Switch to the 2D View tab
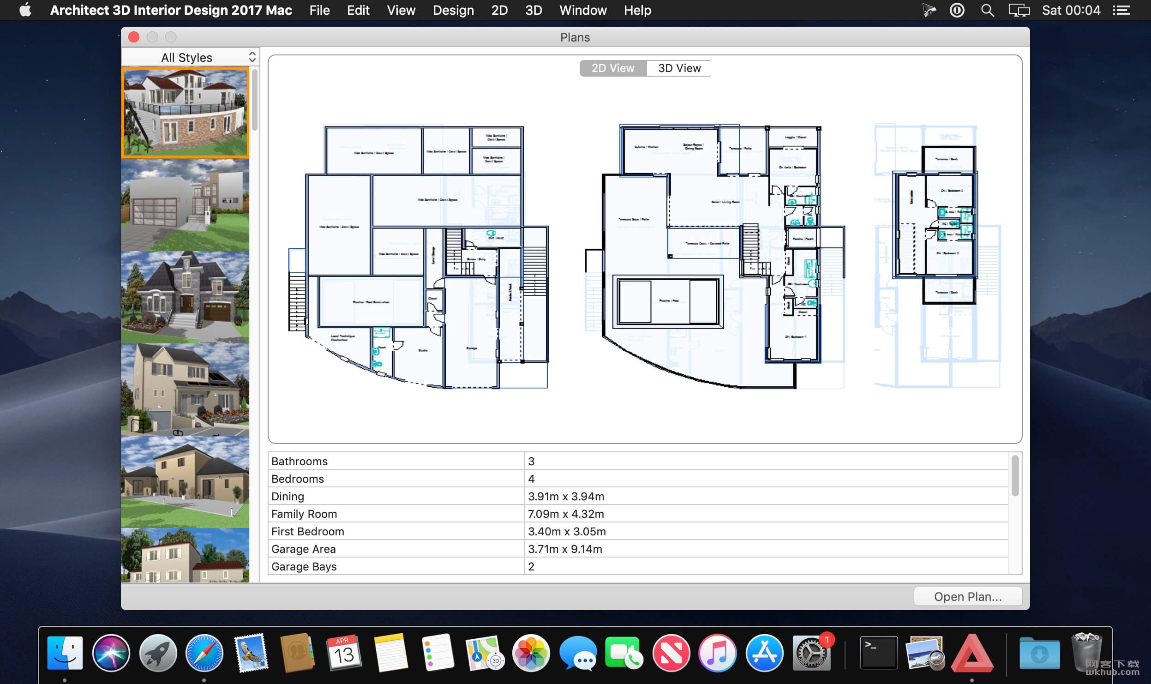1151x684 pixels. (613, 68)
